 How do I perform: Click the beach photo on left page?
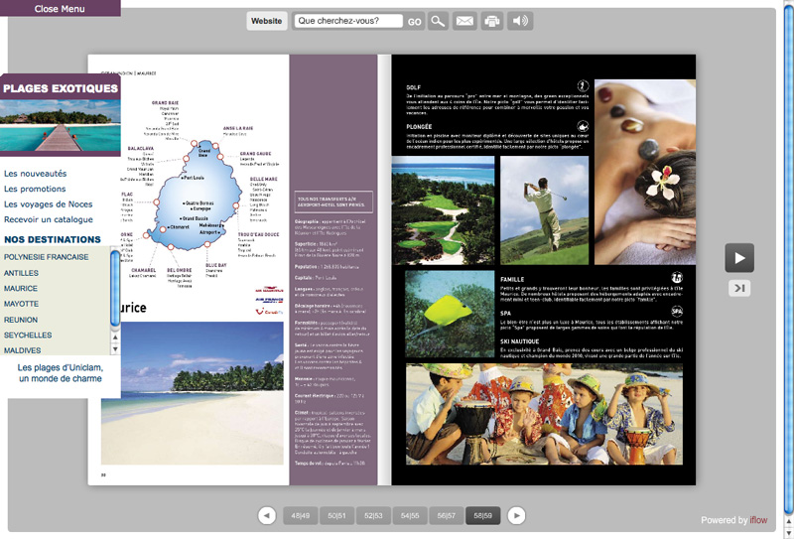tap(193, 393)
